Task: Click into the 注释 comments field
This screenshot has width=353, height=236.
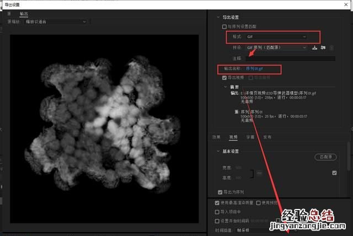Action: pyautogui.click(x=290, y=58)
